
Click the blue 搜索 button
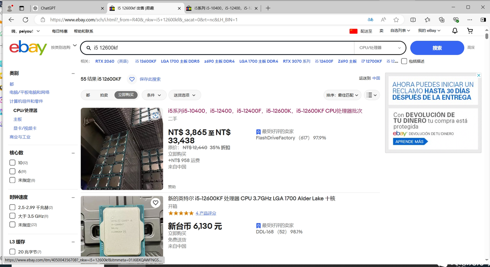[x=437, y=48]
